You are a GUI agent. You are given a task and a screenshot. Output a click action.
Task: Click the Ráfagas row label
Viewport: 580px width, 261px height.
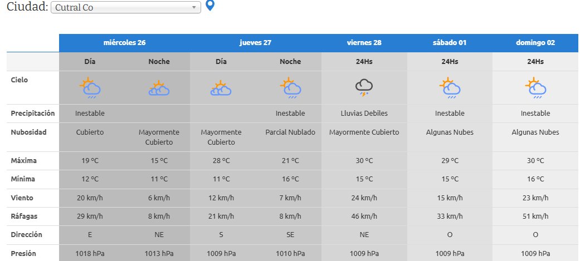(24, 216)
